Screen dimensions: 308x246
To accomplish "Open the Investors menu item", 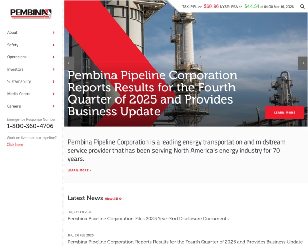I will coord(15,69).
